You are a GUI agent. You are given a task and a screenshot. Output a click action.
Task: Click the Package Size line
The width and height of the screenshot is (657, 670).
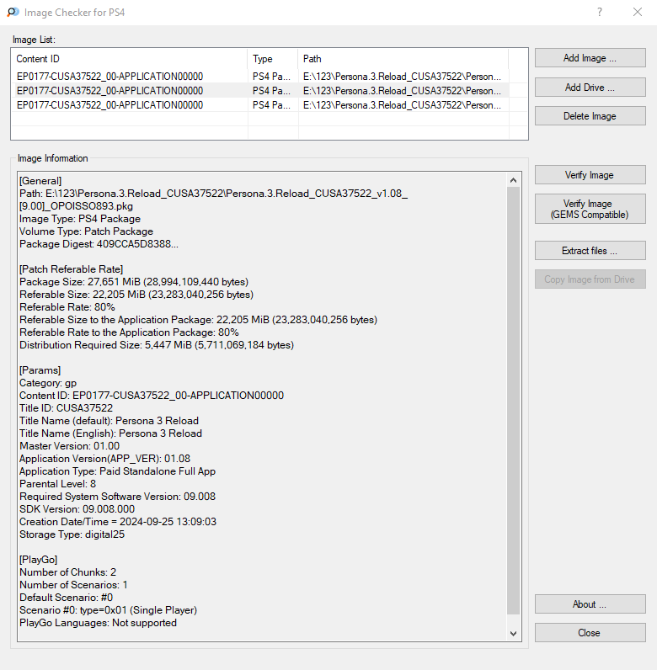pos(134,282)
